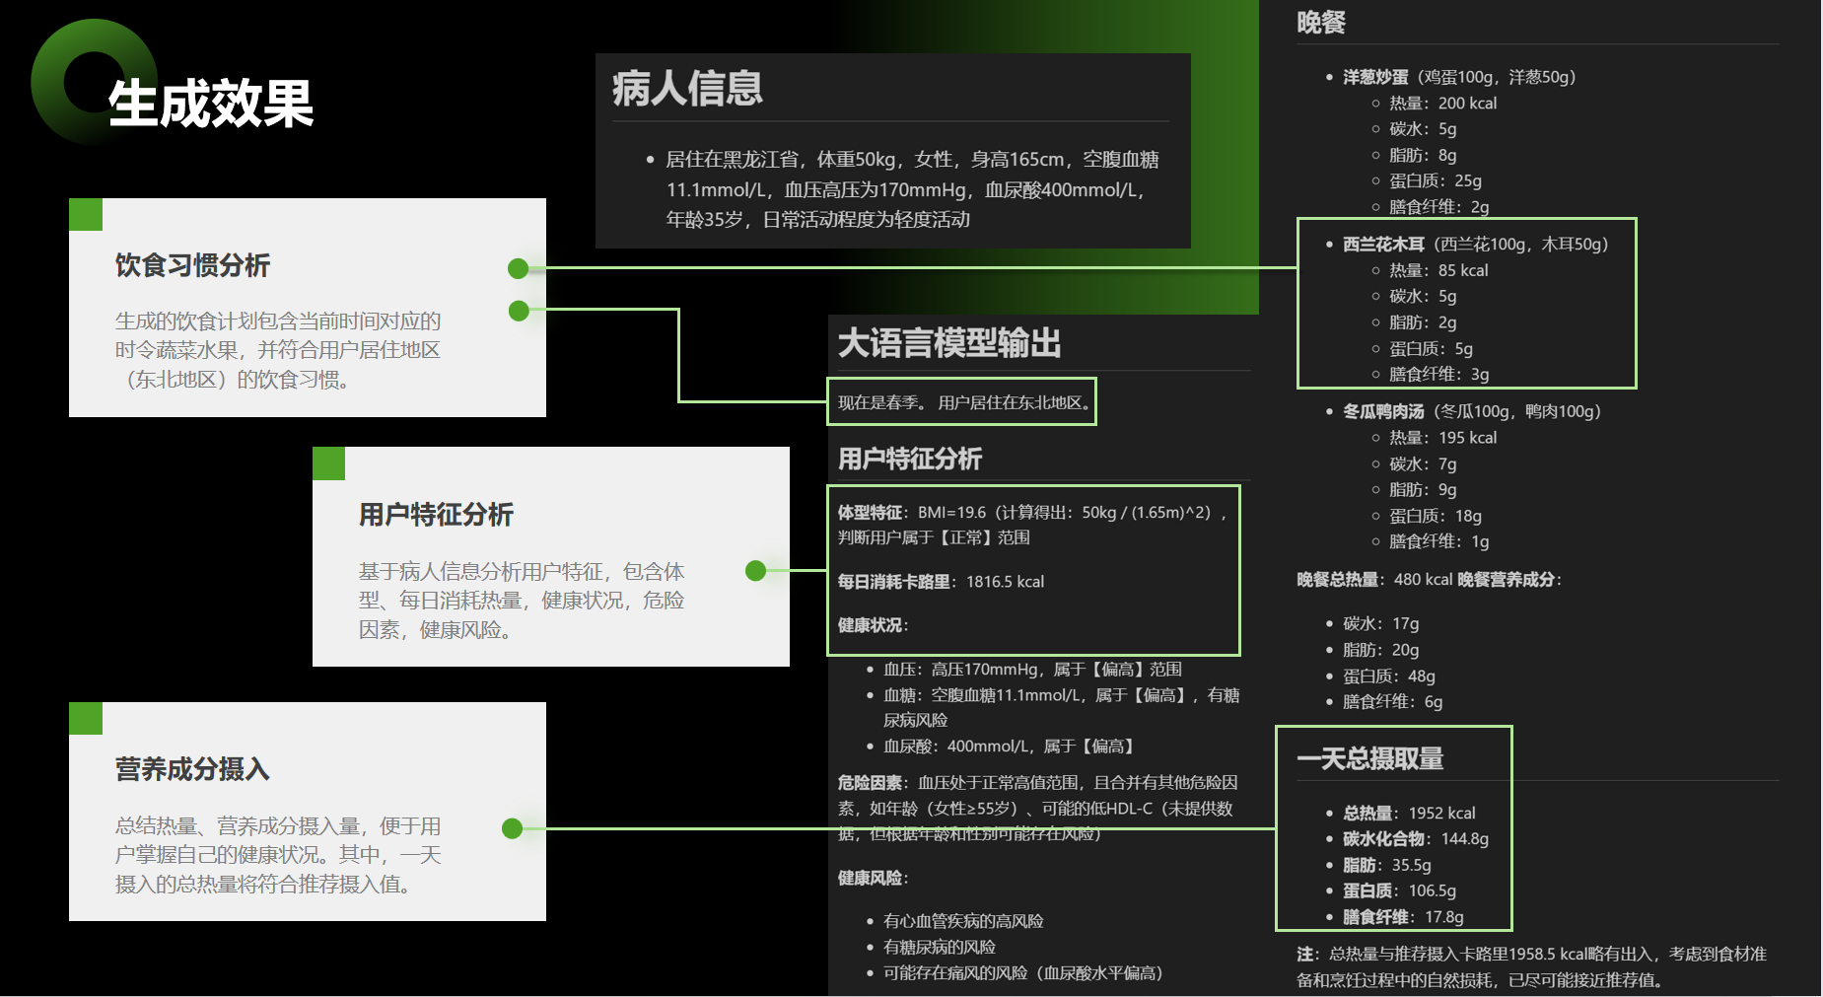Select daily total "蛋白质：106.5g"
The height and width of the screenshot is (997, 1823).
click(1399, 891)
